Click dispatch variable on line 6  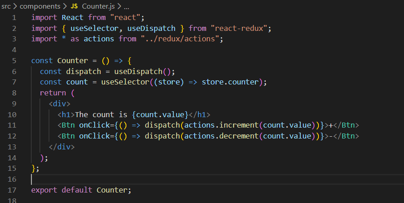point(83,71)
